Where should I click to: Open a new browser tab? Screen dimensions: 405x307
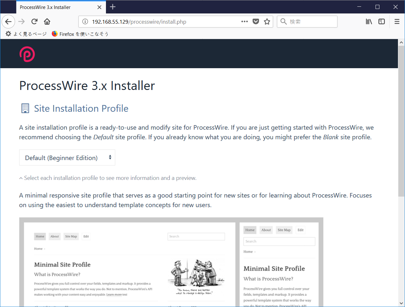[x=112, y=7]
